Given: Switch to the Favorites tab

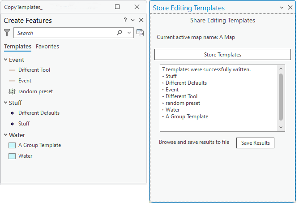Looking at the screenshot, I should tap(47, 47).
